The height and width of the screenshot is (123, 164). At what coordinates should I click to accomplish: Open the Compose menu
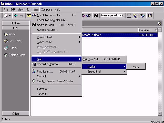(46, 10)
